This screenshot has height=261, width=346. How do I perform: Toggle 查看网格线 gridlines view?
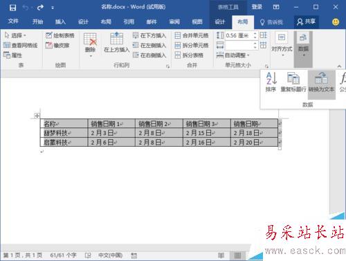coord(21,45)
